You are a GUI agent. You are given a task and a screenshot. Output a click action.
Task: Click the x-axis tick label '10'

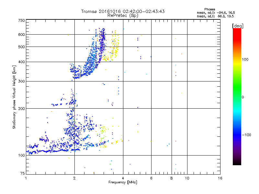[x=187, y=178]
